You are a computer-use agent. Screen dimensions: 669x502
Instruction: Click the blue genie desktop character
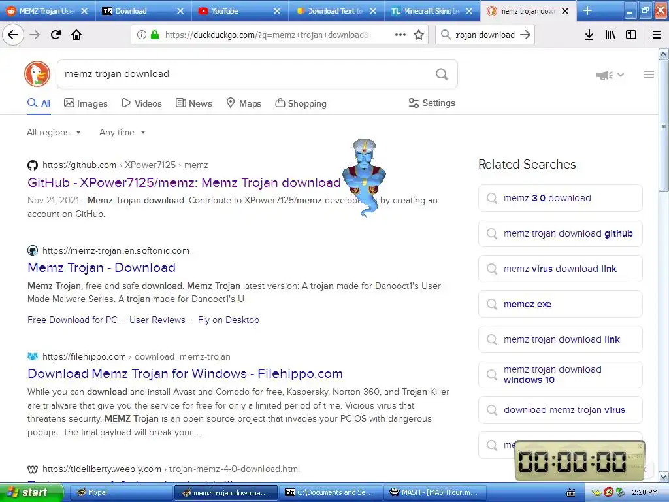(x=365, y=177)
